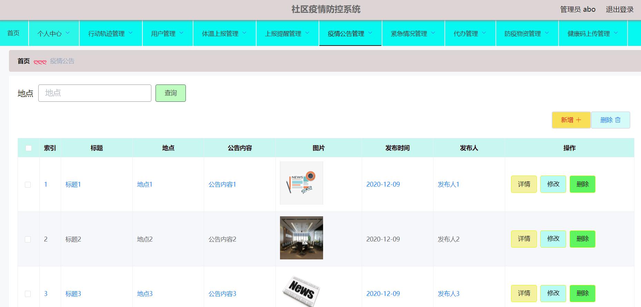The width and height of the screenshot is (641, 307).
Task: Expand the 用户管理 dropdown arrow
Action: [x=181, y=33]
